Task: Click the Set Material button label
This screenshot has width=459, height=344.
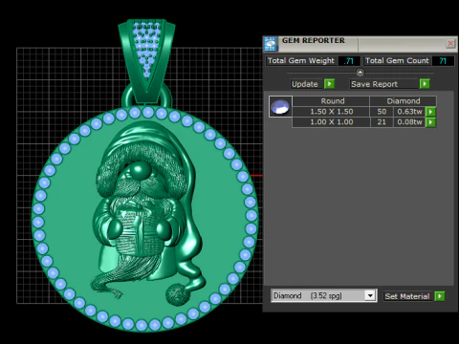Action: tap(407, 296)
